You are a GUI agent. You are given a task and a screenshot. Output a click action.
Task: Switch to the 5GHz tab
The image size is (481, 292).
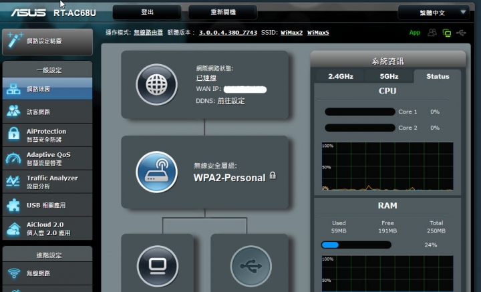click(389, 76)
